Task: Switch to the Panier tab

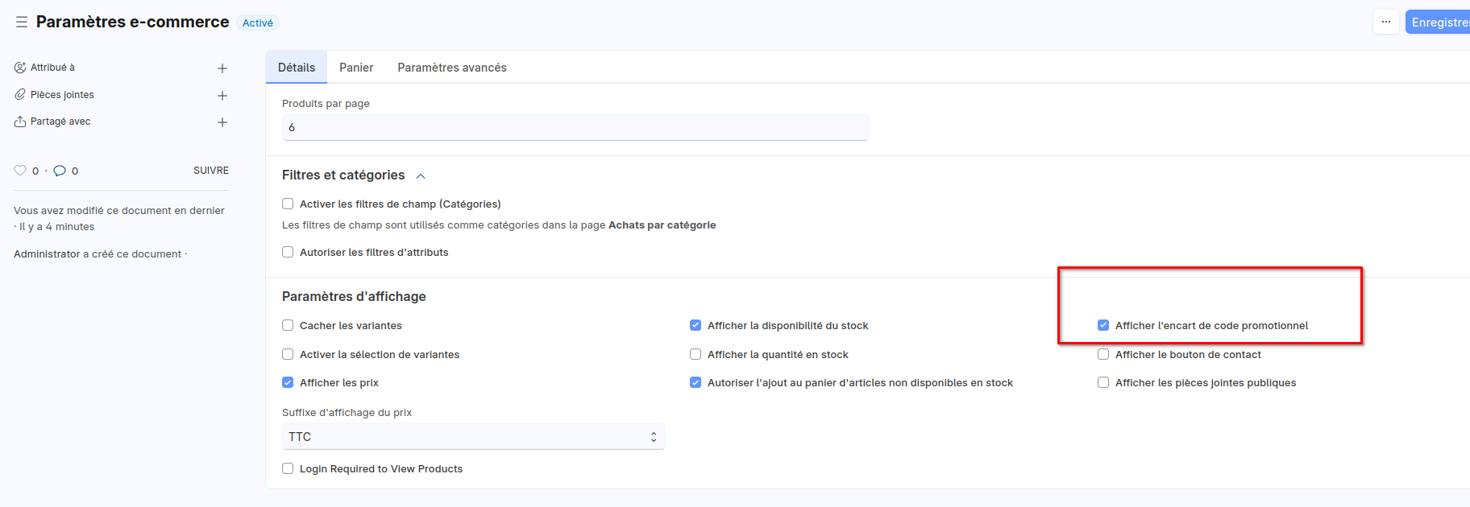Action: (356, 68)
